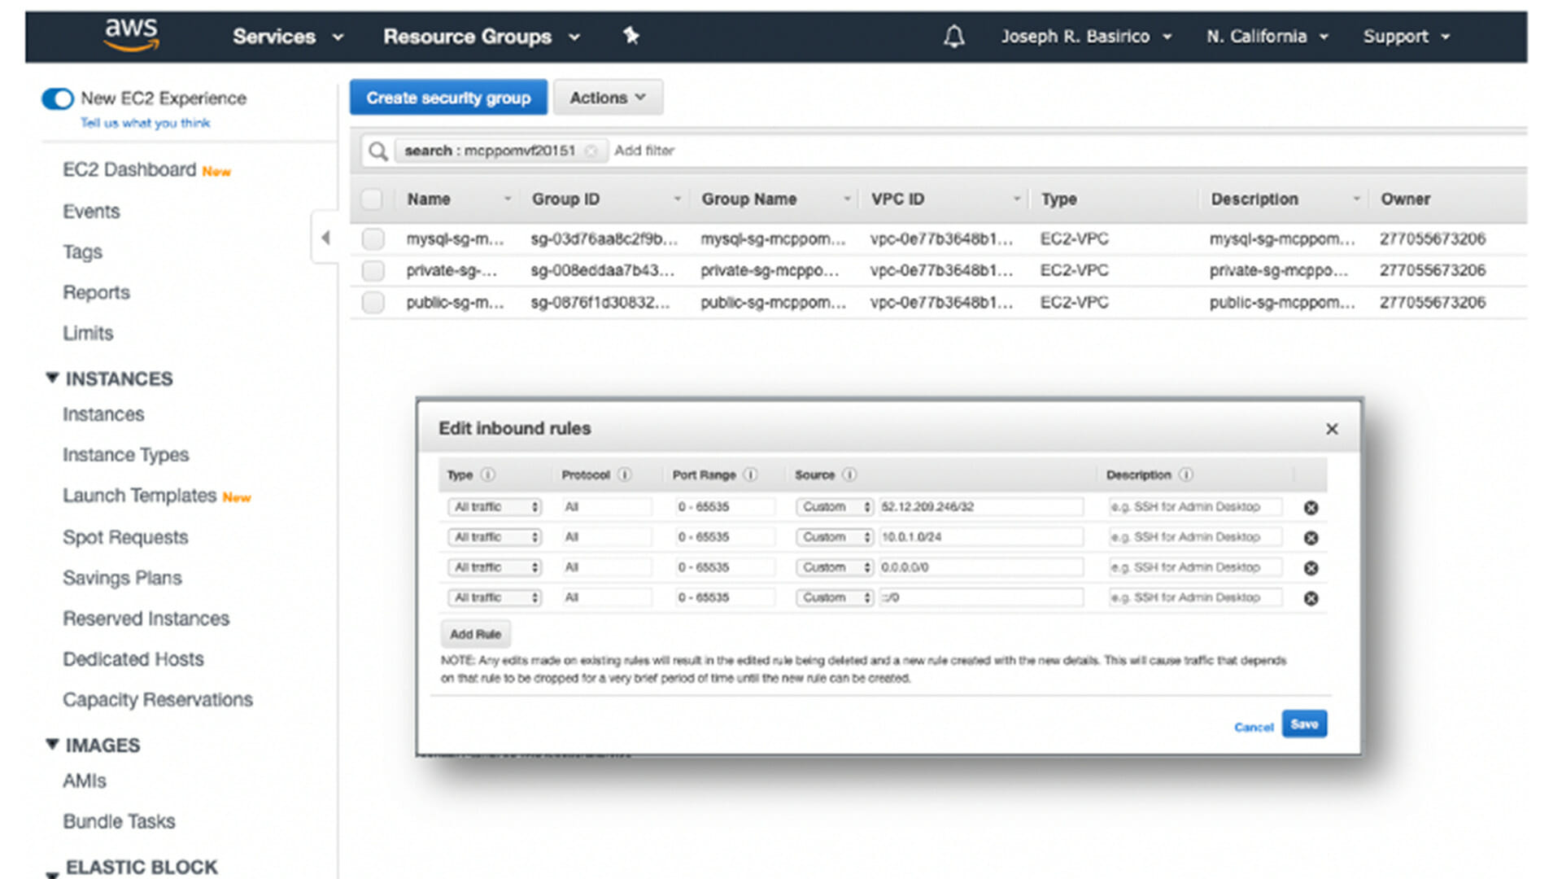Screen dimensions: 1562x879
Task: Open the notifications bell icon
Action: pos(953,37)
